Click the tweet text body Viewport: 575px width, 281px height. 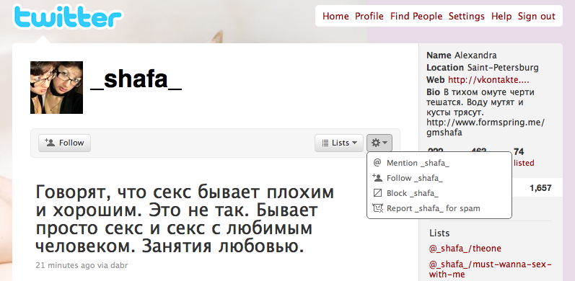[x=185, y=219]
